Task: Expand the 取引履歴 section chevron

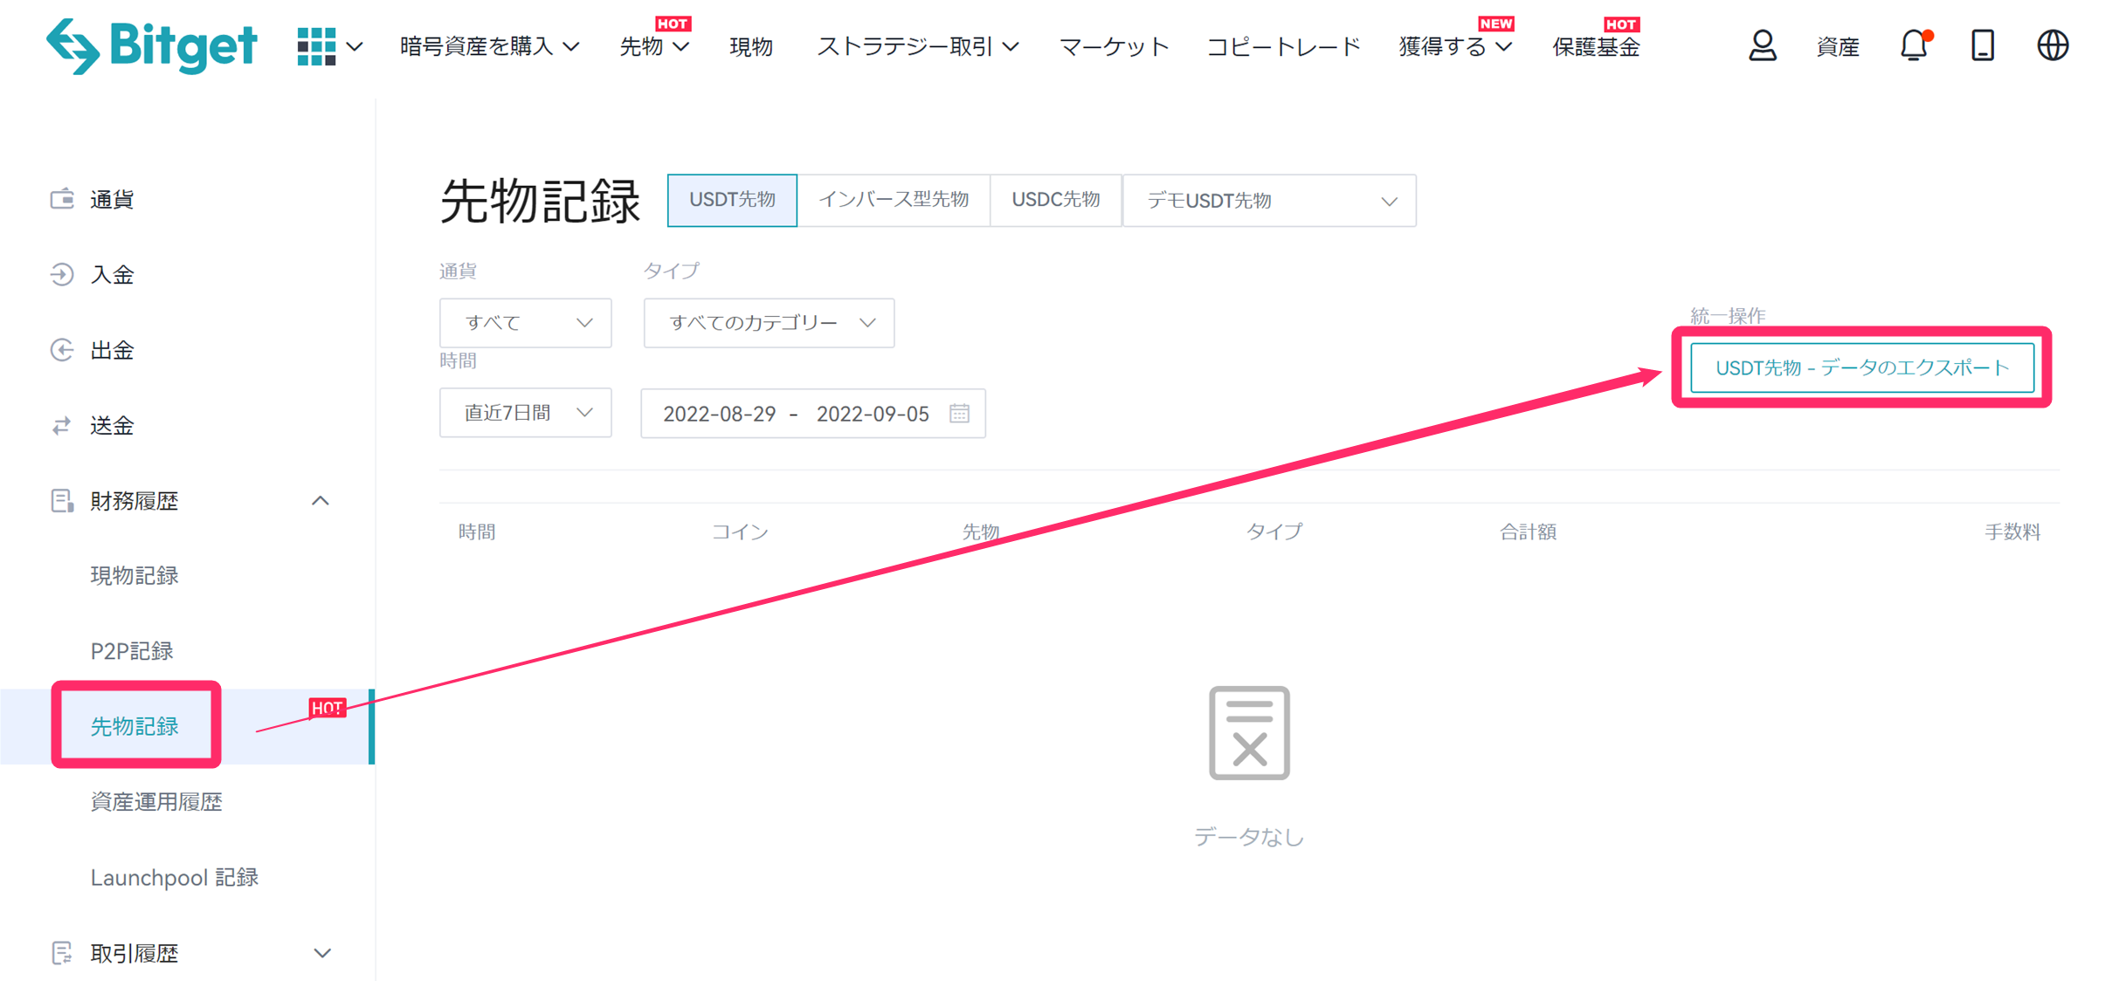Action: tap(322, 953)
